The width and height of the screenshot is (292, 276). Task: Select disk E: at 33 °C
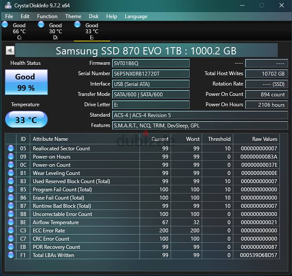coord(92,31)
